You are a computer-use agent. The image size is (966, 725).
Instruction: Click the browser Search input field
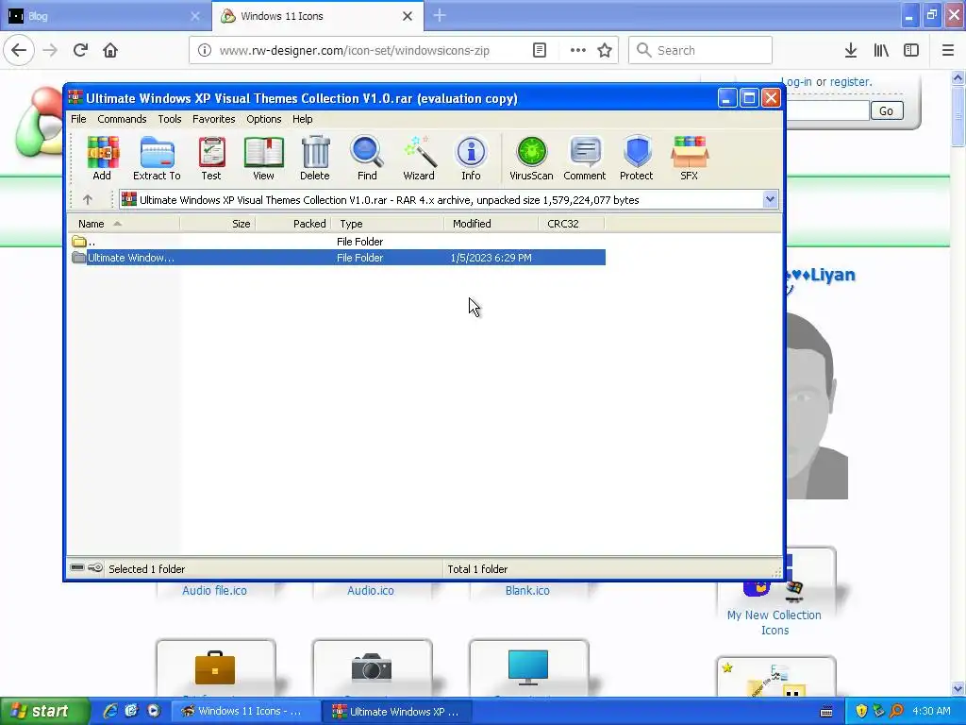coord(701,51)
